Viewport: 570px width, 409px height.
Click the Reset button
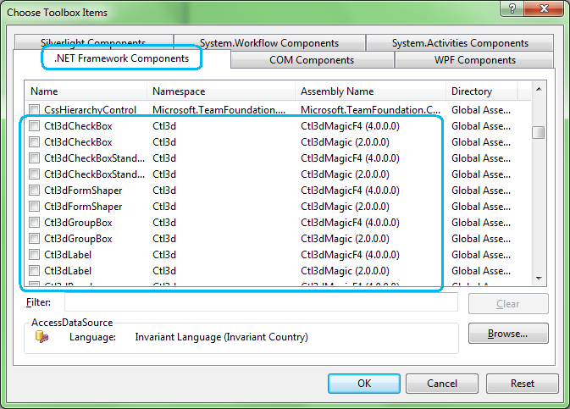pyautogui.click(x=522, y=384)
